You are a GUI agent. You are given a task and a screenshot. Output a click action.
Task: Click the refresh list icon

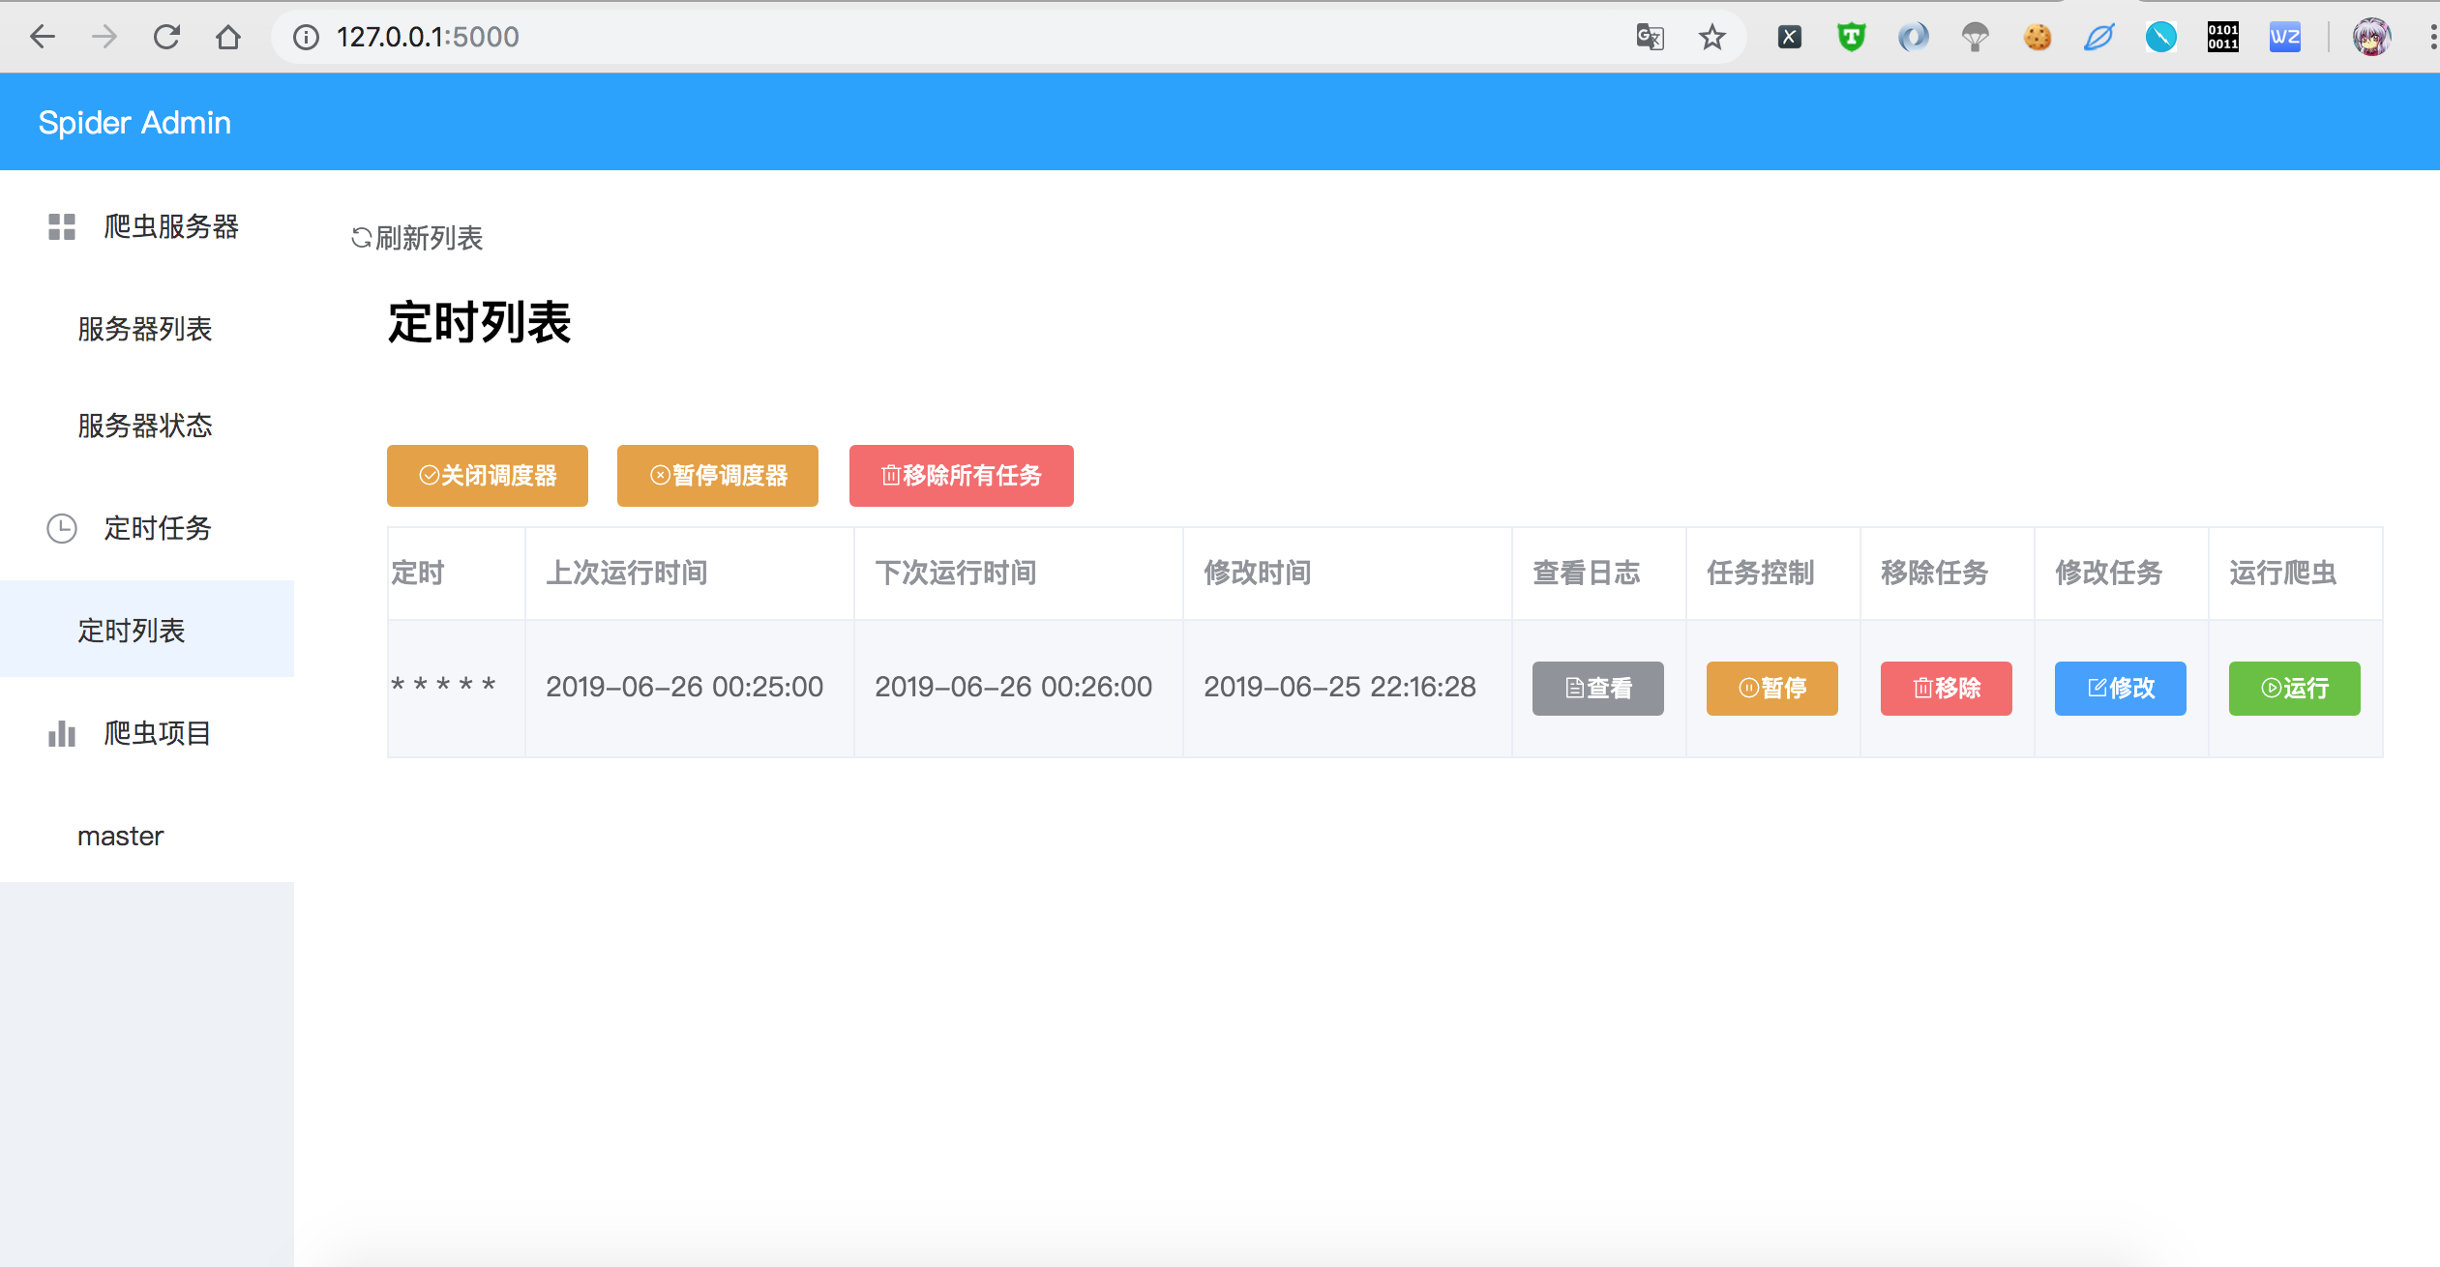pos(361,238)
